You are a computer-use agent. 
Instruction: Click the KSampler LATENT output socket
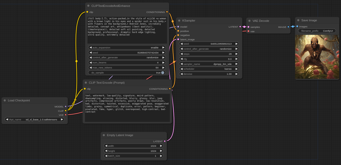coord(240,27)
